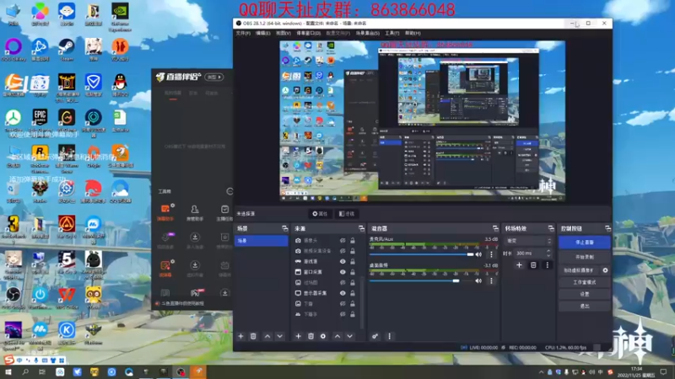
Task: Delete the selected source with the trash icon
Action: point(310,336)
